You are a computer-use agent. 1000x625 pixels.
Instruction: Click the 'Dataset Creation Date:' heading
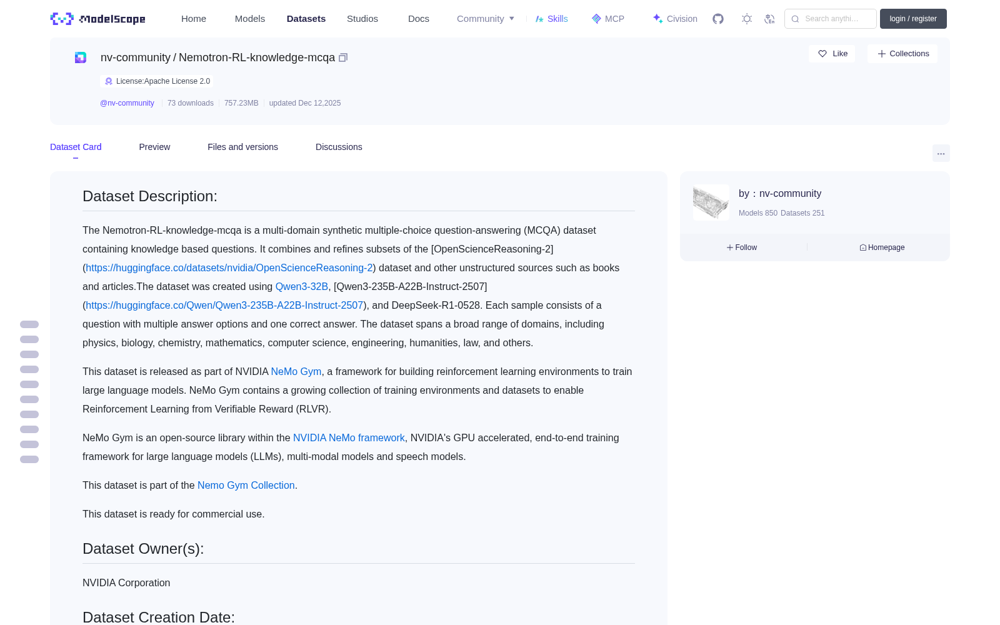159,616
